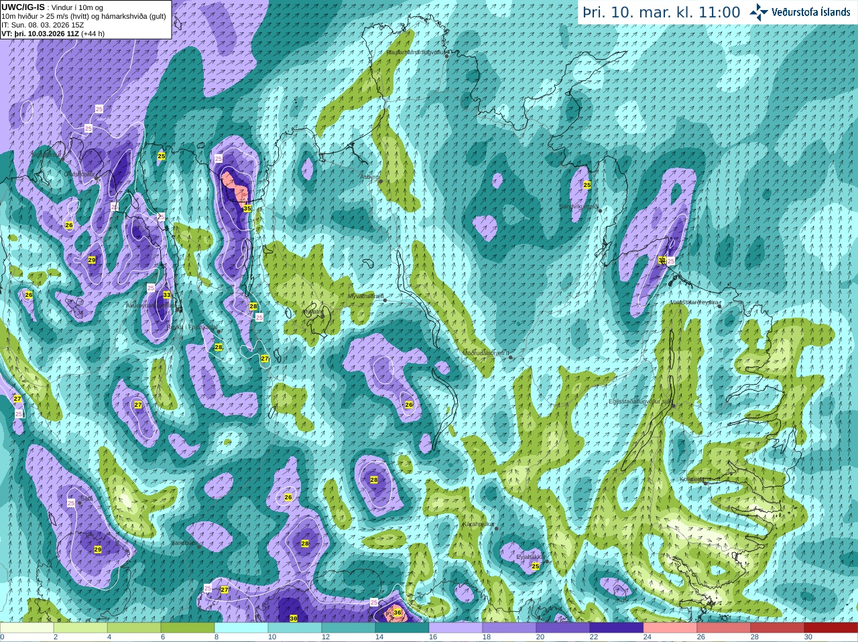Click the Ólafsfjörður station label
Image resolution: width=858 pixels, height=642 pixels.
pyautogui.click(x=79, y=174)
